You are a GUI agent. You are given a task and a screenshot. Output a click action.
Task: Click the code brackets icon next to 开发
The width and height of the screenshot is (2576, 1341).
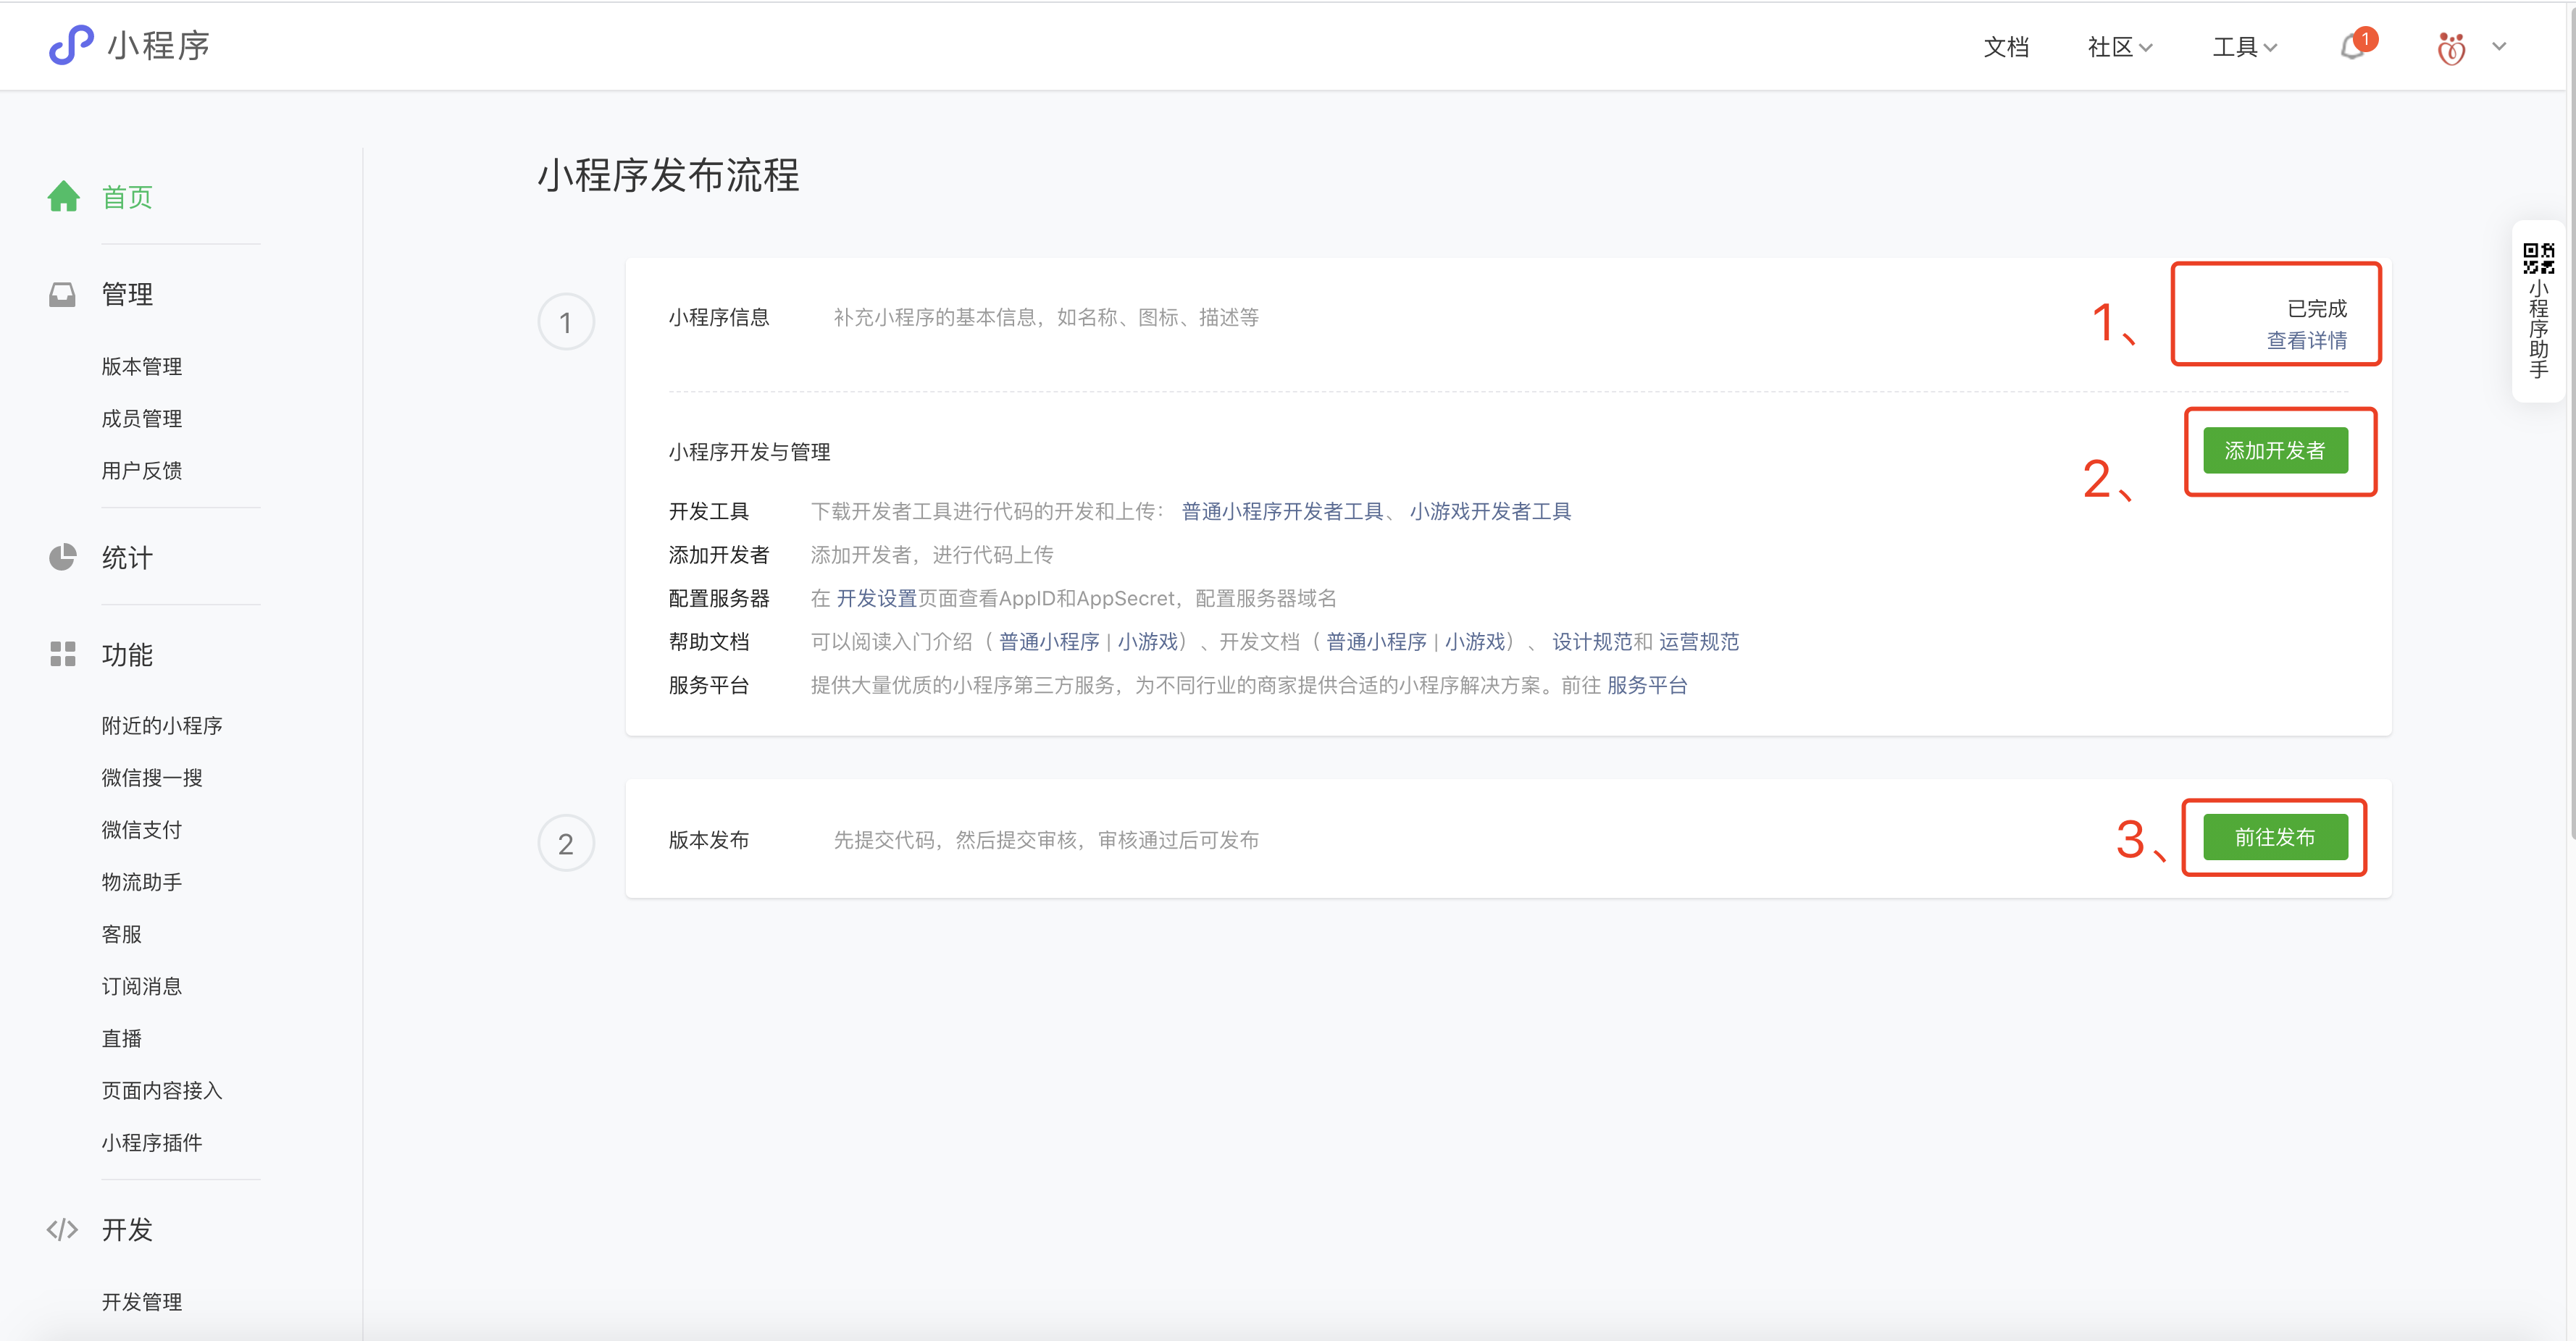pos(61,1229)
